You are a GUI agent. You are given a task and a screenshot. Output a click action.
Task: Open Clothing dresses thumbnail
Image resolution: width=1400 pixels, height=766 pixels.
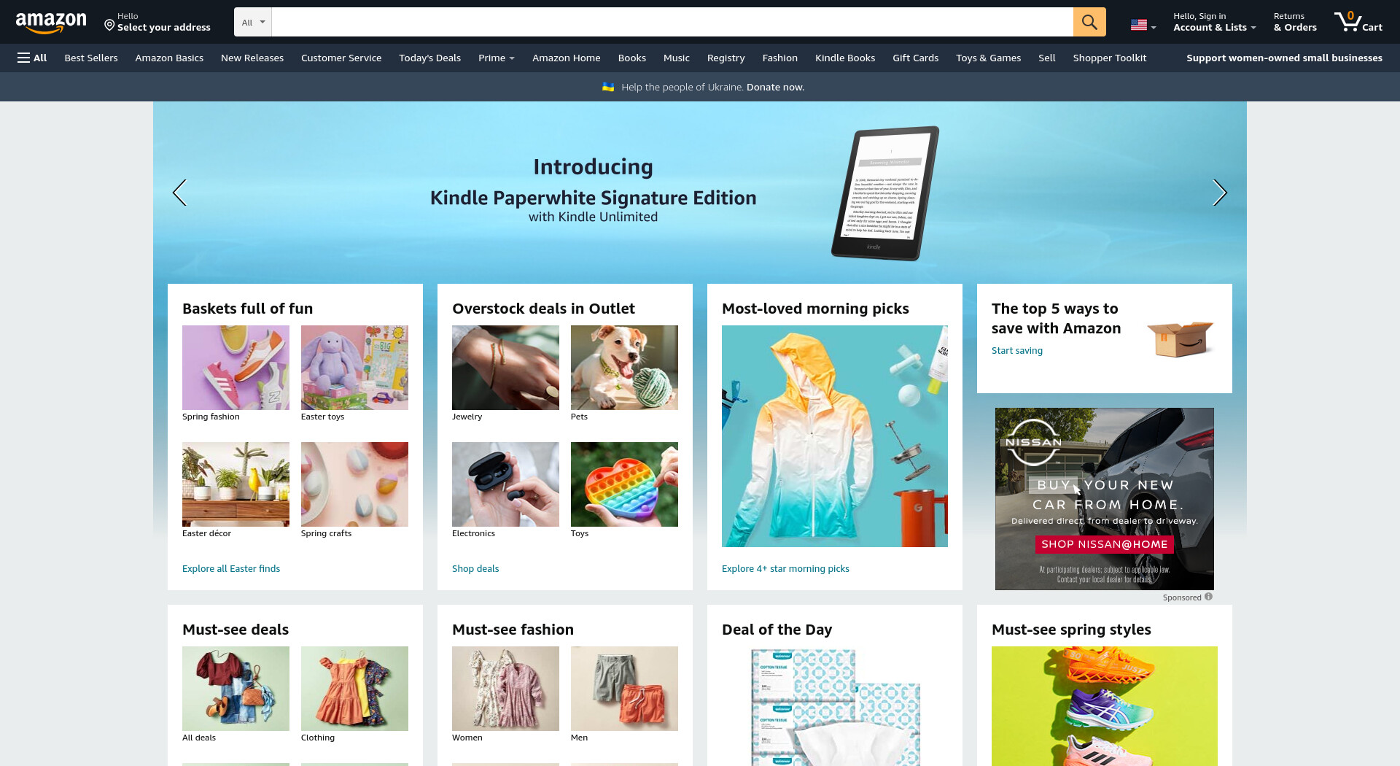(x=354, y=689)
